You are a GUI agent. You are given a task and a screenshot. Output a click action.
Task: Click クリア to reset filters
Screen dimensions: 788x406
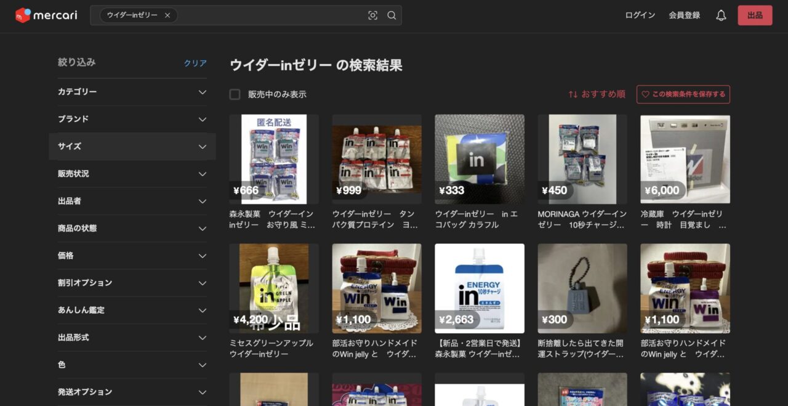pos(195,63)
